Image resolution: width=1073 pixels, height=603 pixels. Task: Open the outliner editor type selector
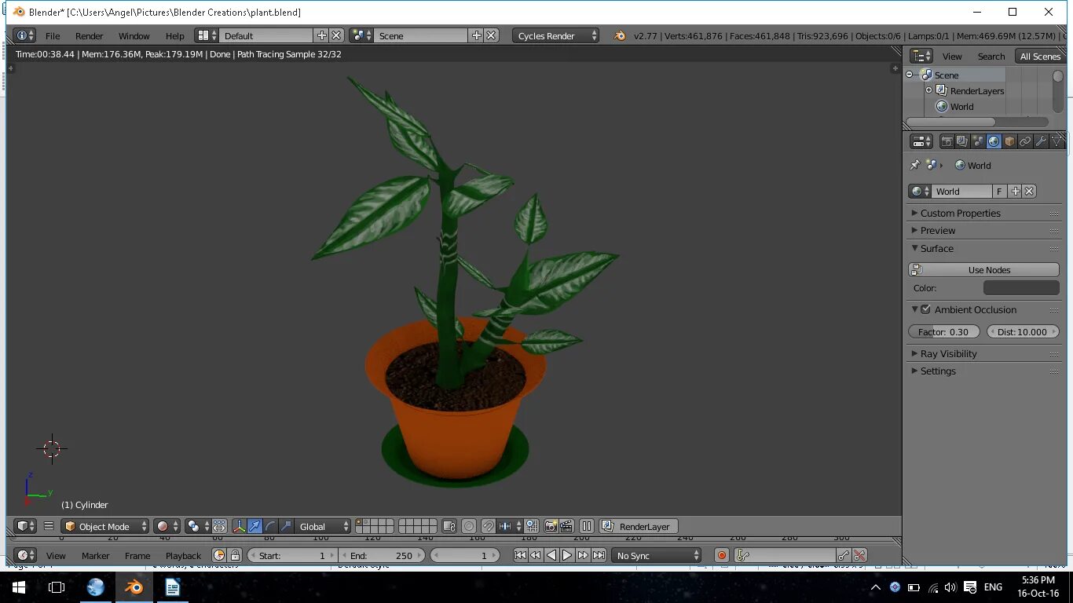tap(921, 56)
